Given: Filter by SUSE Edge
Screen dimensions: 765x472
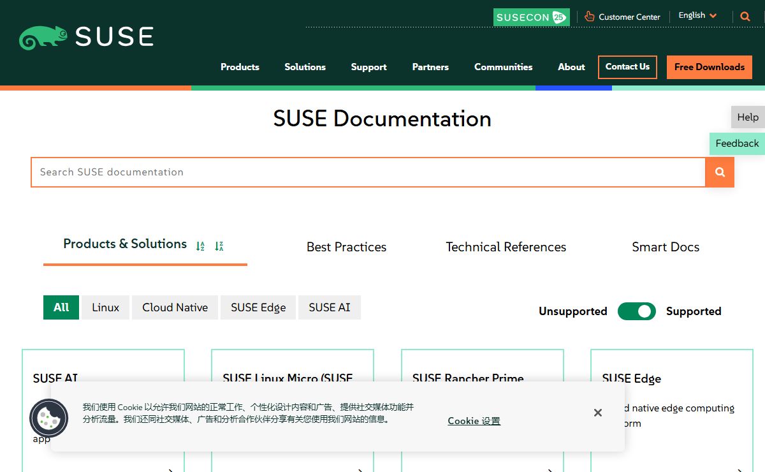Looking at the screenshot, I should [258, 307].
